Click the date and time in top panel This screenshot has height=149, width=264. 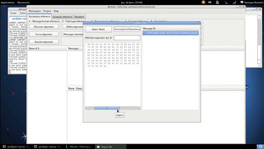(x=132, y=2)
